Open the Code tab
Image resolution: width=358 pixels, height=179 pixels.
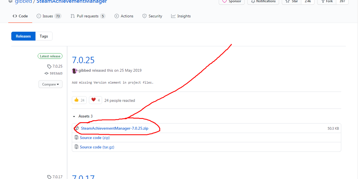[20, 16]
